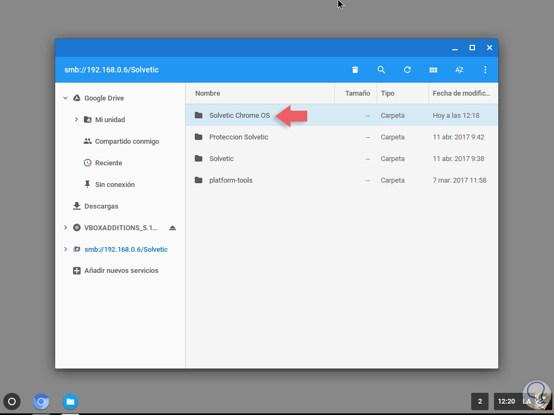
Task: Expand the smb://192.168.0.6/Solvetic share
Action: (65, 250)
